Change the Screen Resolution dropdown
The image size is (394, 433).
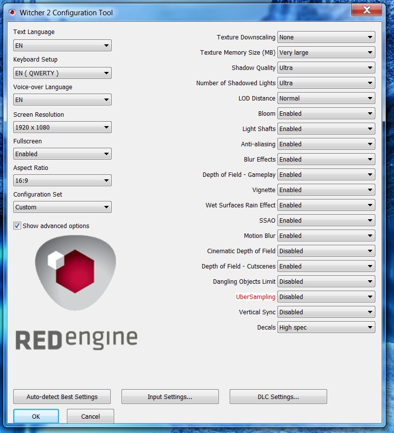coord(62,127)
